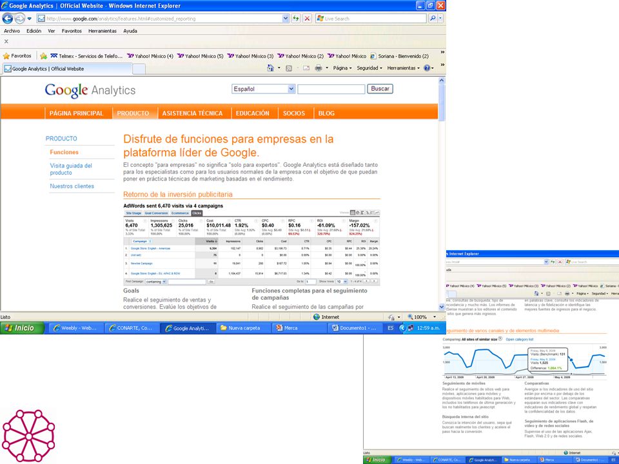Open the BLOG nav tab
The height and width of the screenshot is (464, 619).
326,113
